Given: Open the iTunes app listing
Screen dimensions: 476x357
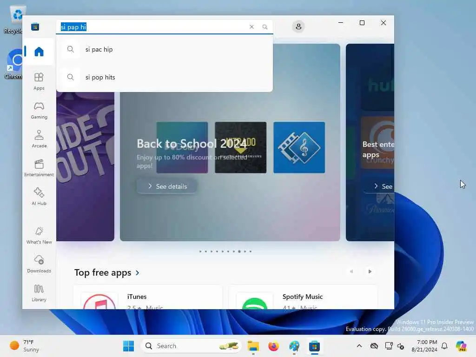Looking at the screenshot, I should coord(148,297).
